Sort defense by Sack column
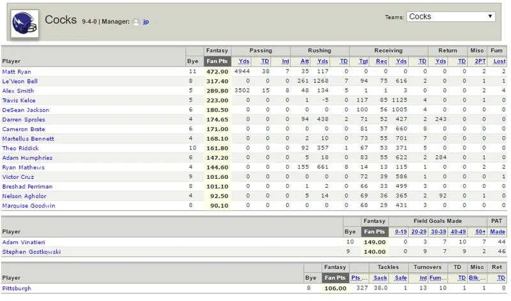511x301 pixels. [x=380, y=278]
